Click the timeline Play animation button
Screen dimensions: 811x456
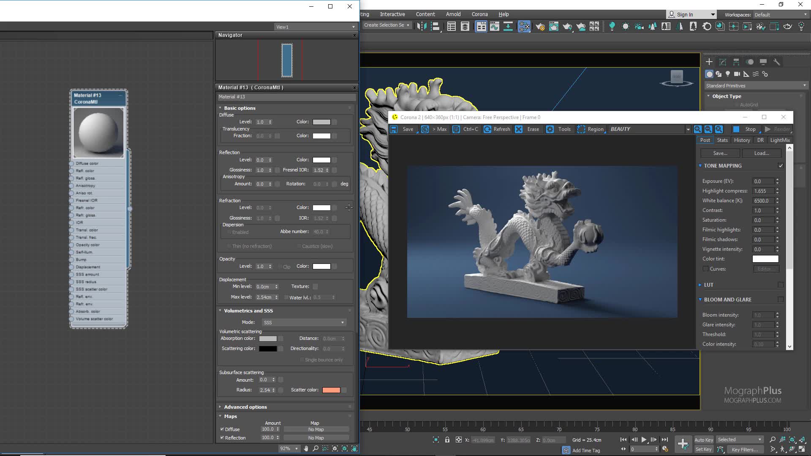(x=644, y=440)
